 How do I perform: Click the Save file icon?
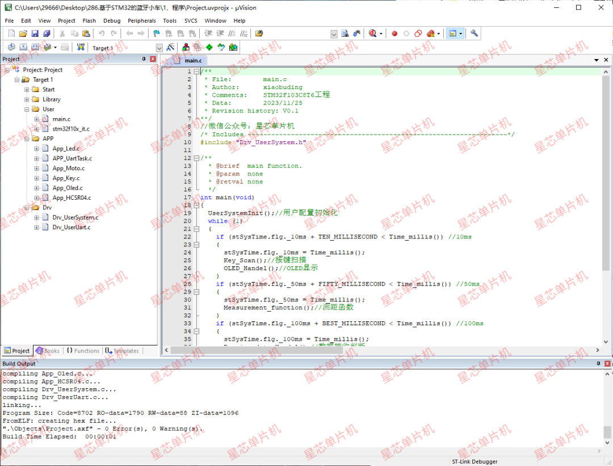(35, 34)
